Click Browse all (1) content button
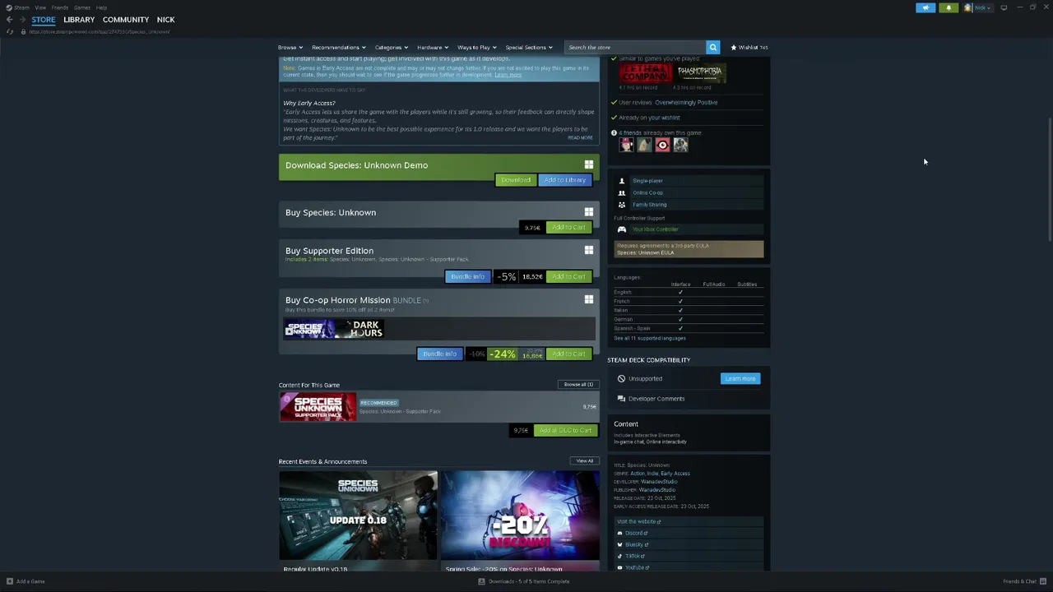Screen dimensions: 1053x592 578,385
